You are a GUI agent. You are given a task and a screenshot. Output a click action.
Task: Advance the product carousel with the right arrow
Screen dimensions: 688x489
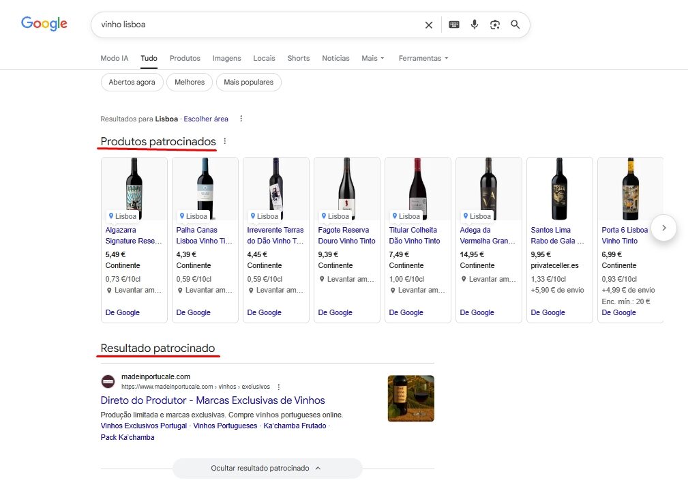click(663, 228)
